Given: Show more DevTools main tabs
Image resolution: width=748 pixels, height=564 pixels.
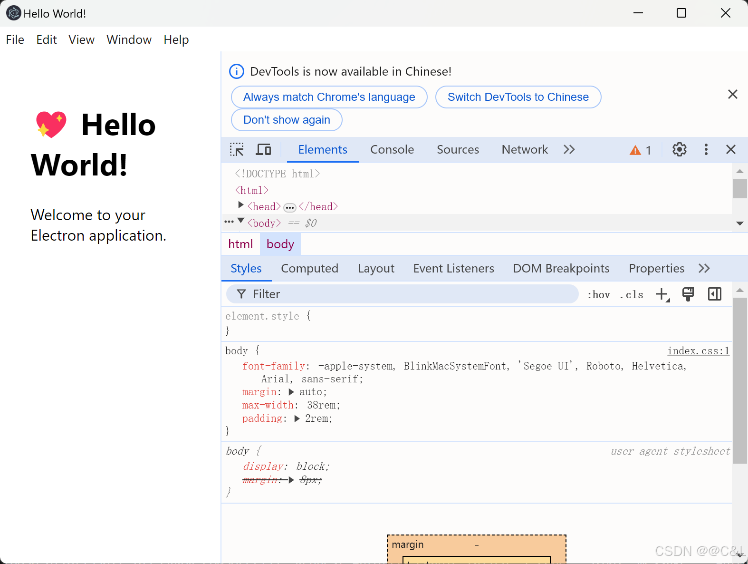Looking at the screenshot, I should click(569, 150).
